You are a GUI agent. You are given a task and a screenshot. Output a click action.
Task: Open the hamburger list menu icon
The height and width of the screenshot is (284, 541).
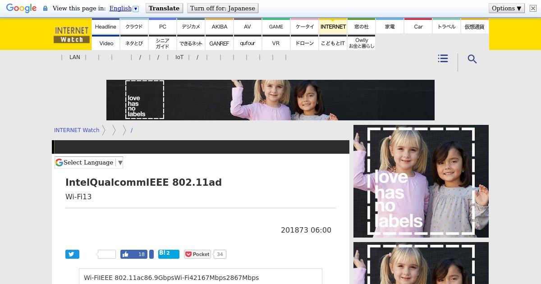[x=443, y=59]
